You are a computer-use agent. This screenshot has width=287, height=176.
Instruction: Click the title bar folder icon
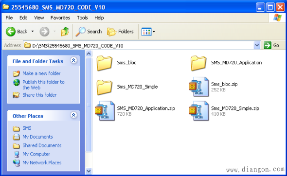(6, 7)
